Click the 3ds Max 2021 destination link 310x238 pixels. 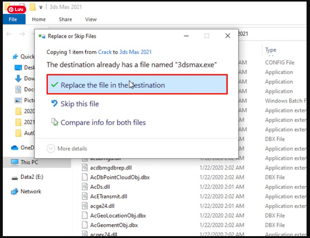click(135, 52)
